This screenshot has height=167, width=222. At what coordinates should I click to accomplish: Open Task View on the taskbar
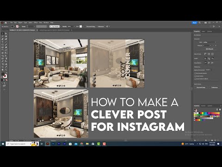tap(42, 144)
